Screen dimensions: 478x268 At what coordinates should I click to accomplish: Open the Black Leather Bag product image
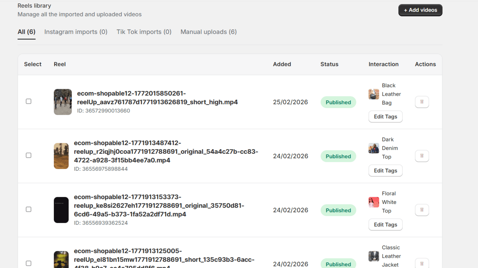(x=374, y=94)
